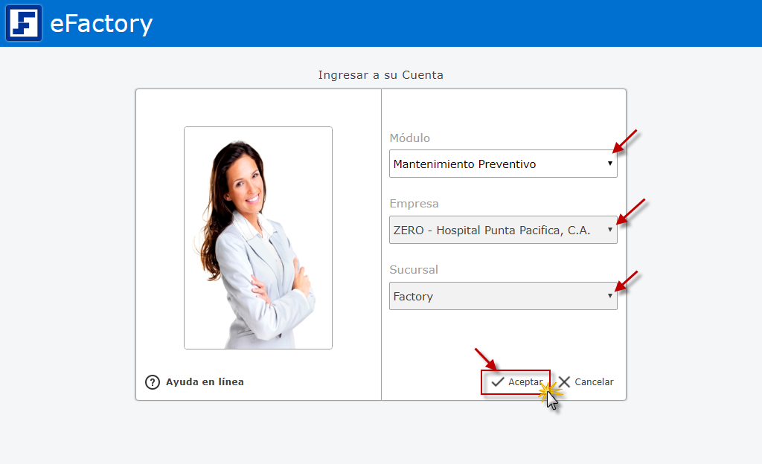The height and width of the screenshot is (464, 762).
Task: Open the Mantenimiento Preventivo module dropdown
Action: click(x=491, y=164)
